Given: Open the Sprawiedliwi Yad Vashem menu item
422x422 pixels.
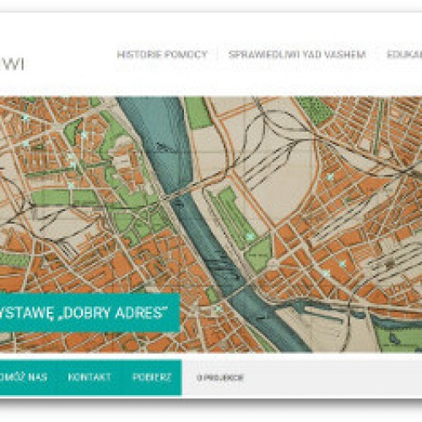Looking at the screenshot, I should 297,54.
